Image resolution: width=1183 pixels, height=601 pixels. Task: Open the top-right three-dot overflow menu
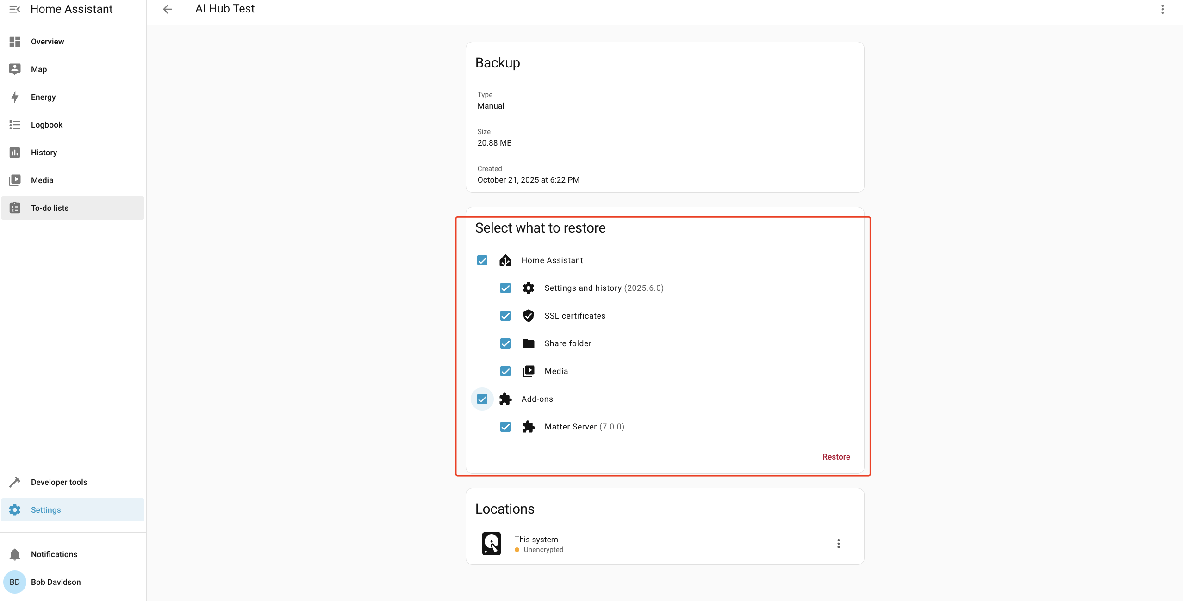tap(1162, 9)
